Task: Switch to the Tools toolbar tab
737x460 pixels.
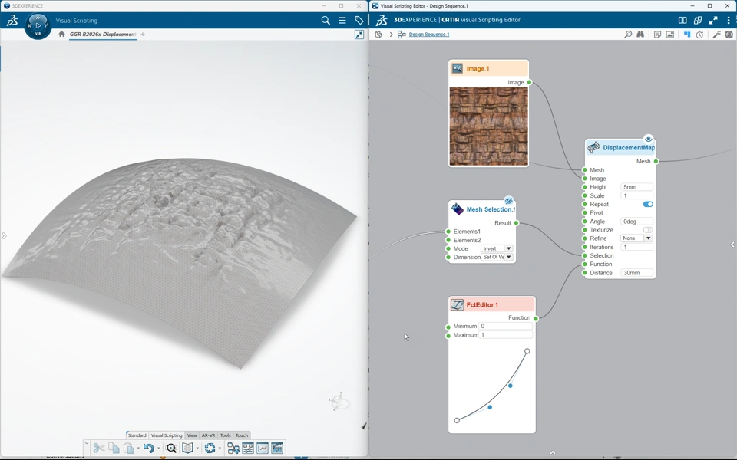Action: pos(226,435)
